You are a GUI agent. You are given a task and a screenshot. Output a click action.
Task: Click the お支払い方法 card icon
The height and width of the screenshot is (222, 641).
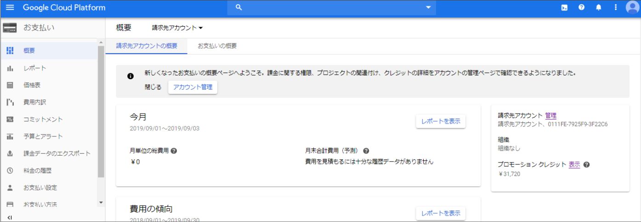(x=10, y=205)
